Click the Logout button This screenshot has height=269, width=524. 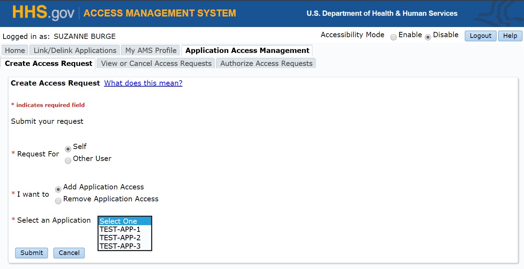click(x=480, y=36)
